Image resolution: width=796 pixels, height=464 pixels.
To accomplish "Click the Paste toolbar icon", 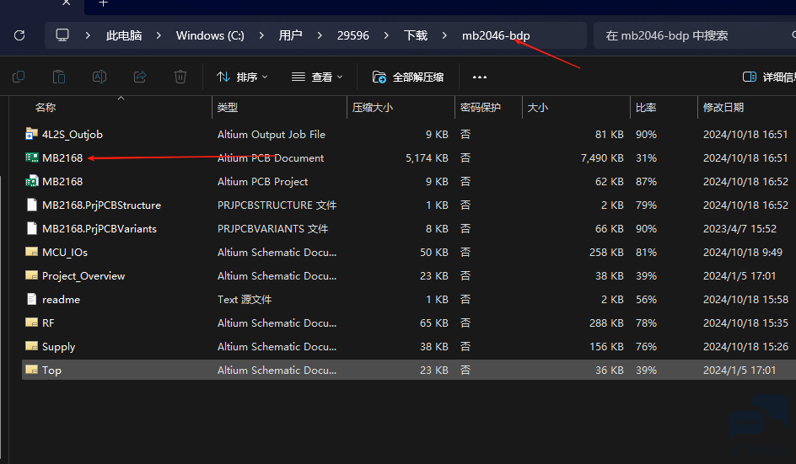I will tap(59, 77).
